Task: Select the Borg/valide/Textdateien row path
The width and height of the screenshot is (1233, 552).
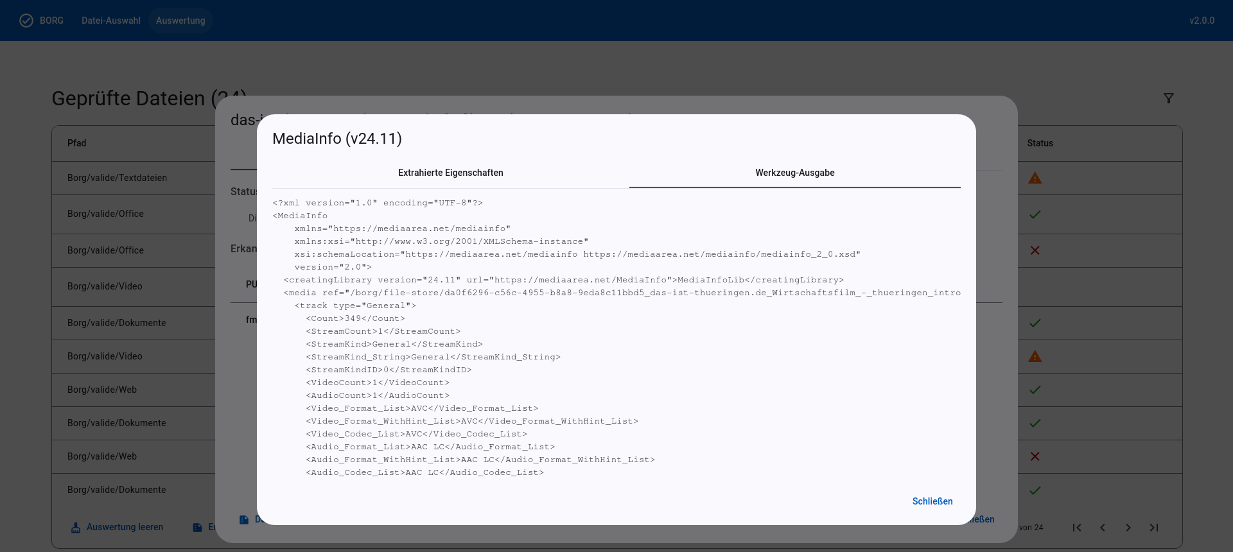Action: [x=117, y=178]
